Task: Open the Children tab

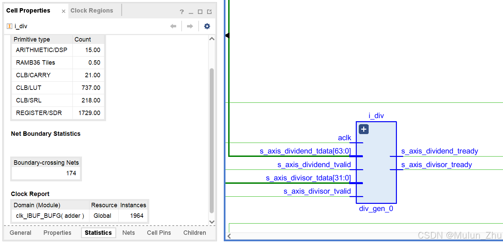Action: [x=194, y=233]
